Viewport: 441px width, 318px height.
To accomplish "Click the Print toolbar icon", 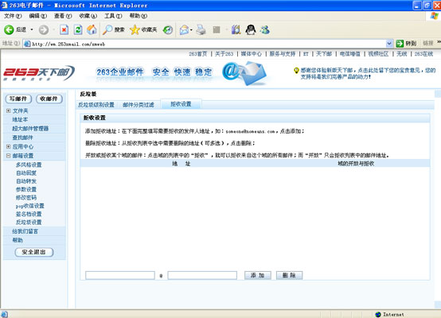I will pos(201,29).
